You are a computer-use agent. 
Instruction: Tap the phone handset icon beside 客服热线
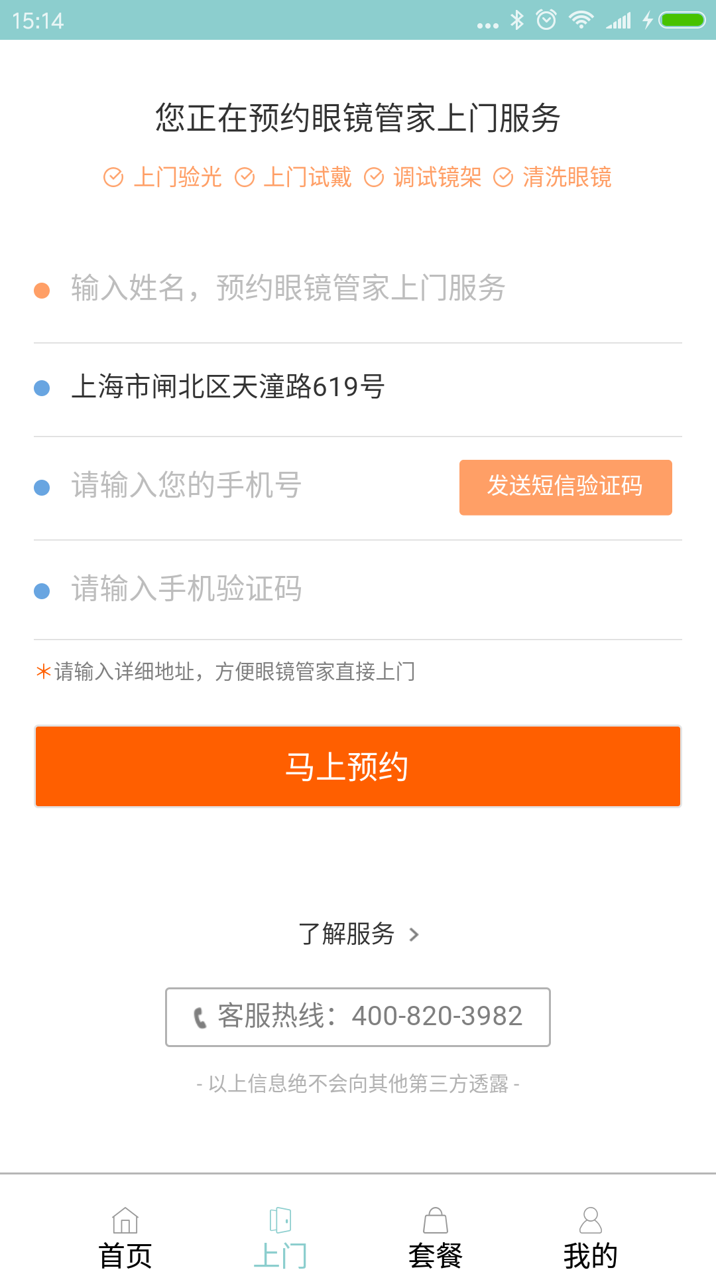click(x=200, y=1017)
